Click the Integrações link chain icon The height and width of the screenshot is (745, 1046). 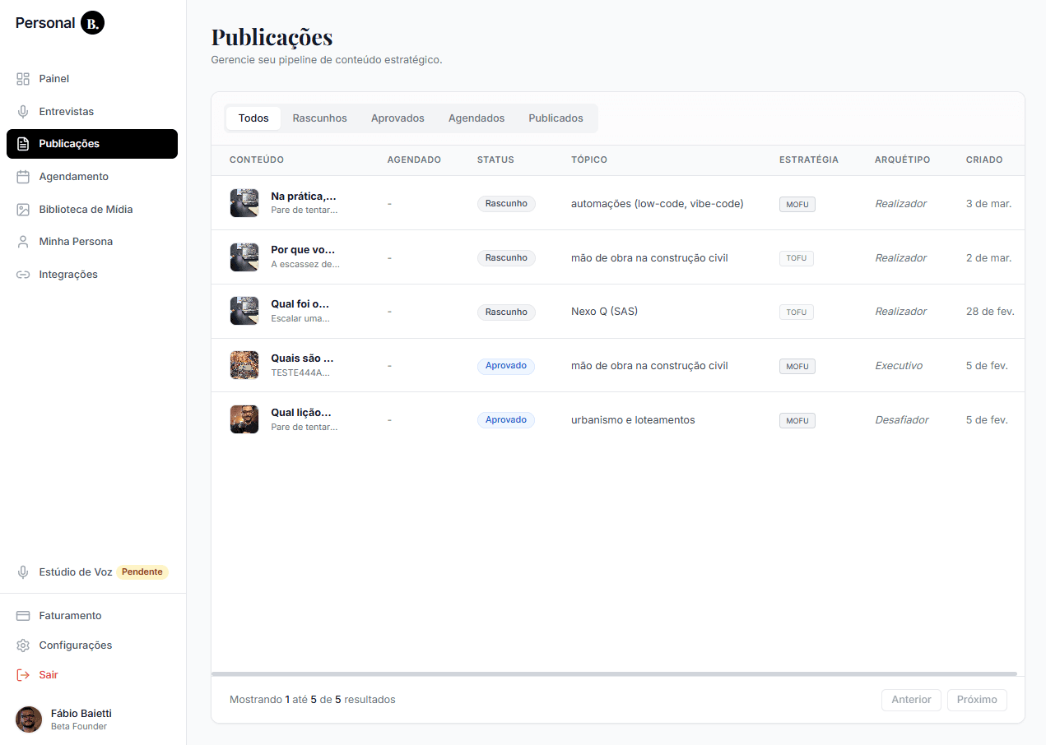pyautogui.click(x=23, y=275)
